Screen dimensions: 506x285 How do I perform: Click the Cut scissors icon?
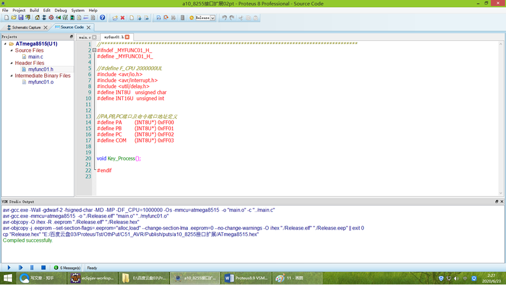point(241,18)
